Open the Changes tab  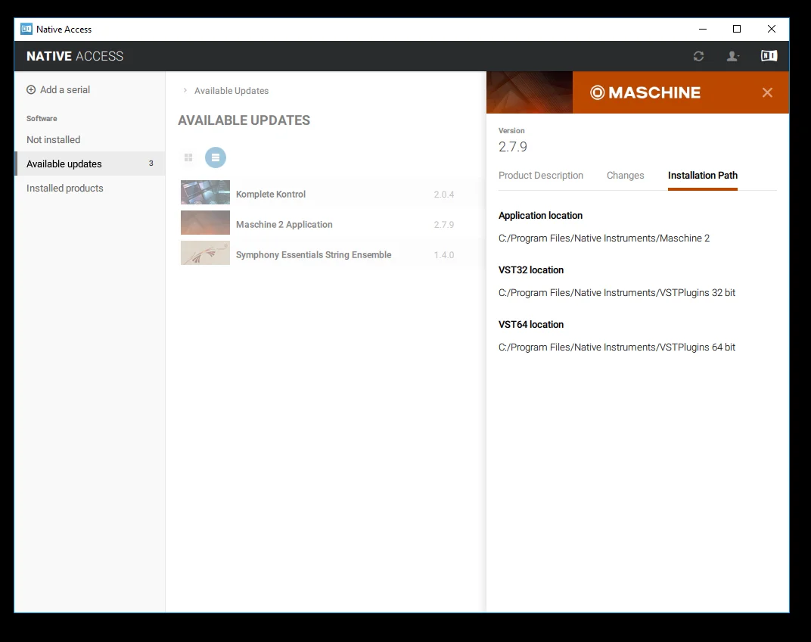pos(626,176)
